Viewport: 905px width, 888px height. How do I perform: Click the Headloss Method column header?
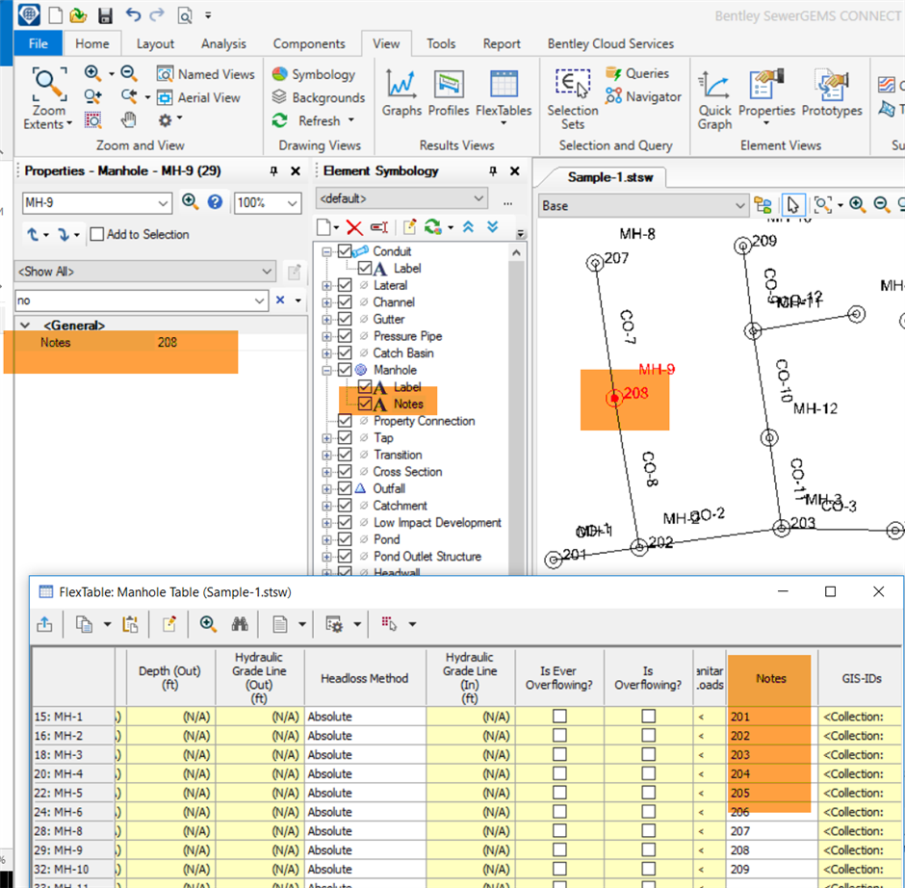365,678
